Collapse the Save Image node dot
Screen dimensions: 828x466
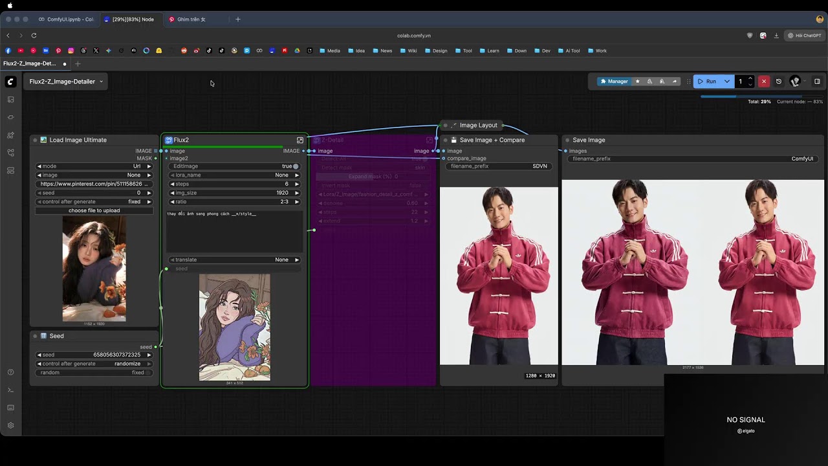(567, 140)
